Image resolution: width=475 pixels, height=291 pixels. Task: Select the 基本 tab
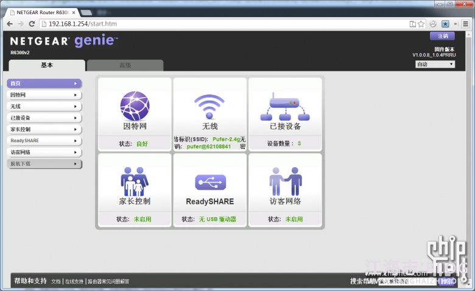click(47, 65)
